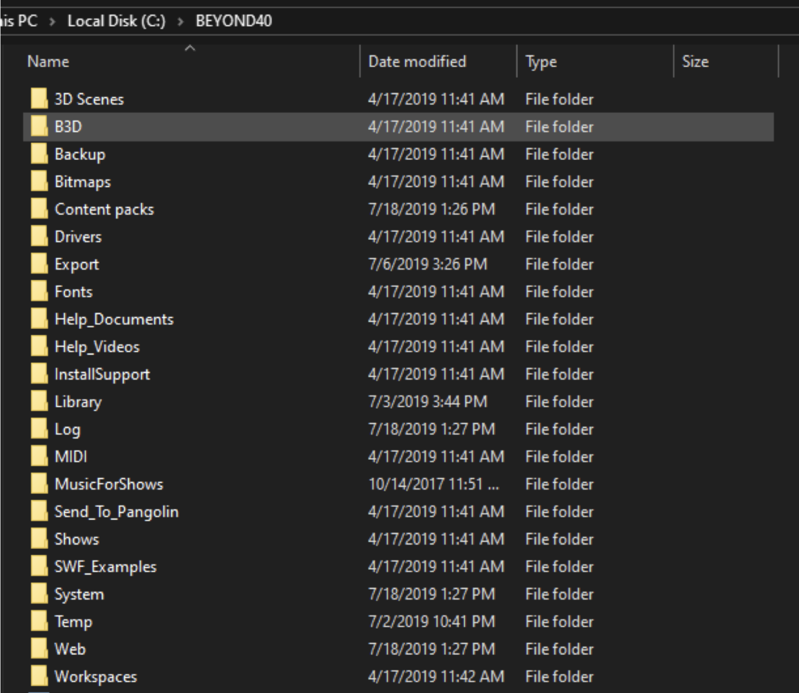Expand chevron after Local Disk (C:)
Image resolution: width=799 pixels, height=693 pixels.
[x=180, y=21]
